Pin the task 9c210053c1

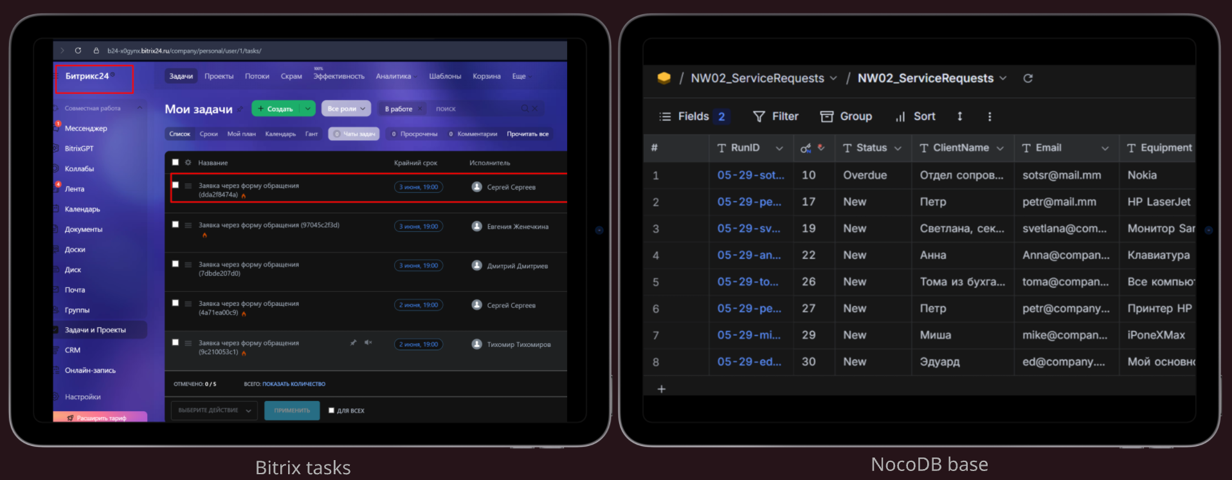point(353,342)
